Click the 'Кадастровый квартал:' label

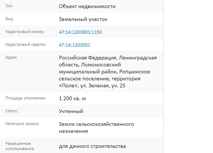(x=26, y=44)
